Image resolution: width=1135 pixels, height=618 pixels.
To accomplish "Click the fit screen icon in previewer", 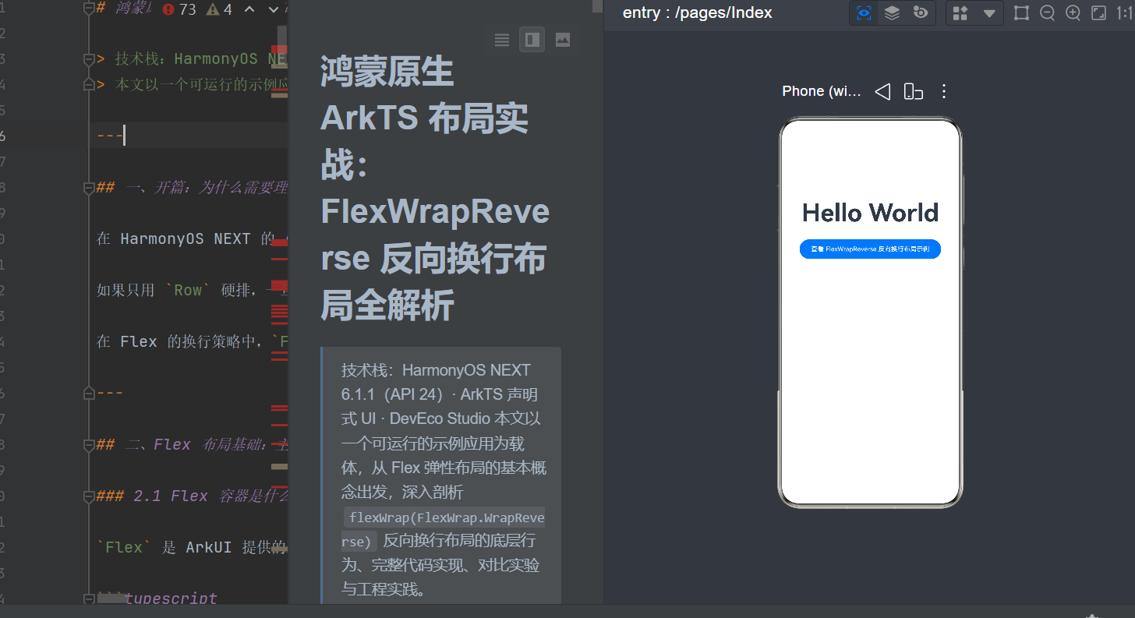I will [1098, 12].
